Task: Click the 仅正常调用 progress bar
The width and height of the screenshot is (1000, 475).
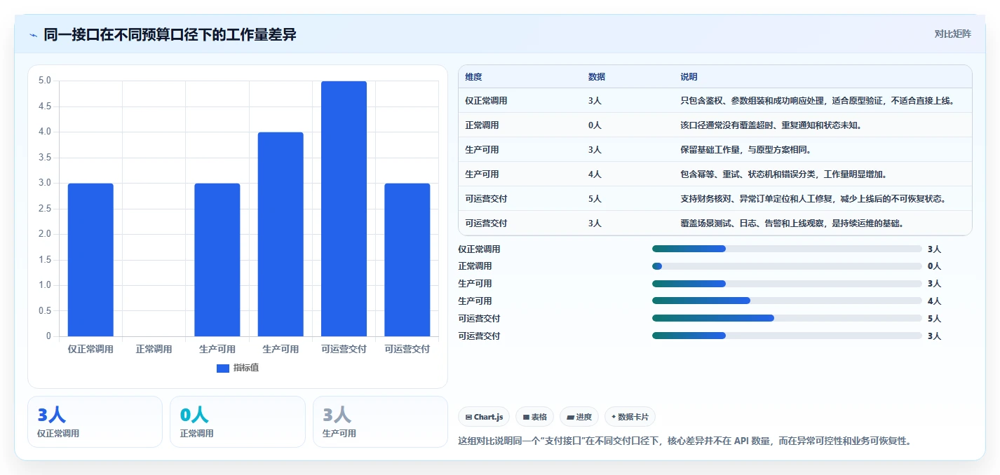Action: coord(787,249)
